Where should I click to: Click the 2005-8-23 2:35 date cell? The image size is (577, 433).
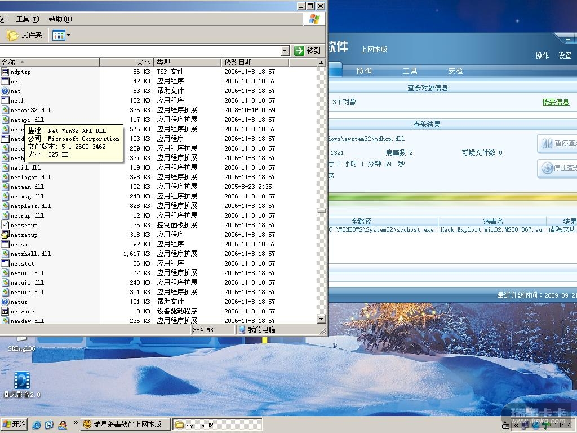(x=248, y=187)
